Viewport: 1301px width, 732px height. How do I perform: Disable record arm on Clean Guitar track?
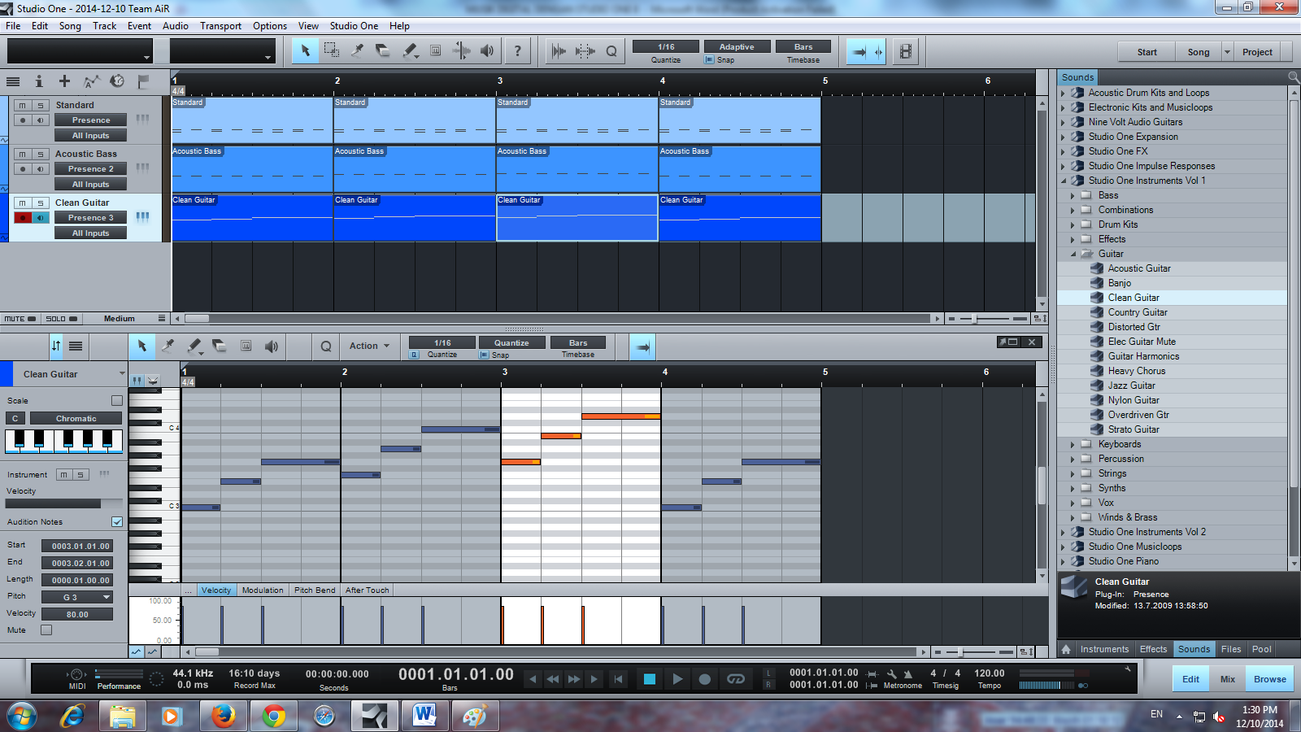click(x=22, y=217)
